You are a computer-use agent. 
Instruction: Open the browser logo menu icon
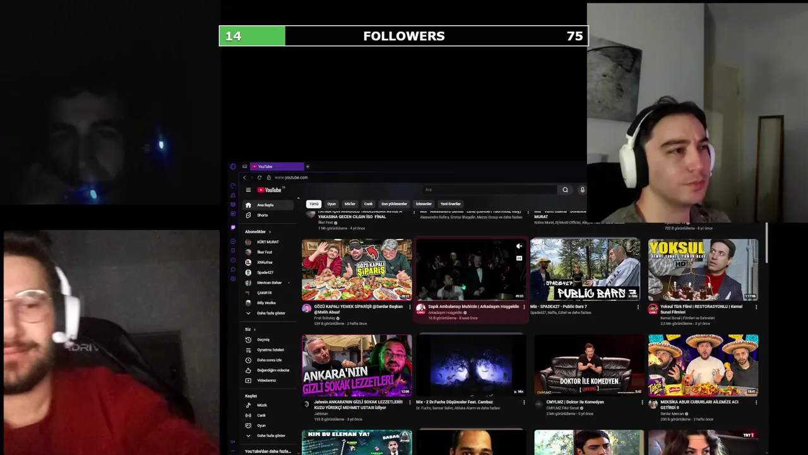pyautogui.click(x=233, y=166)
